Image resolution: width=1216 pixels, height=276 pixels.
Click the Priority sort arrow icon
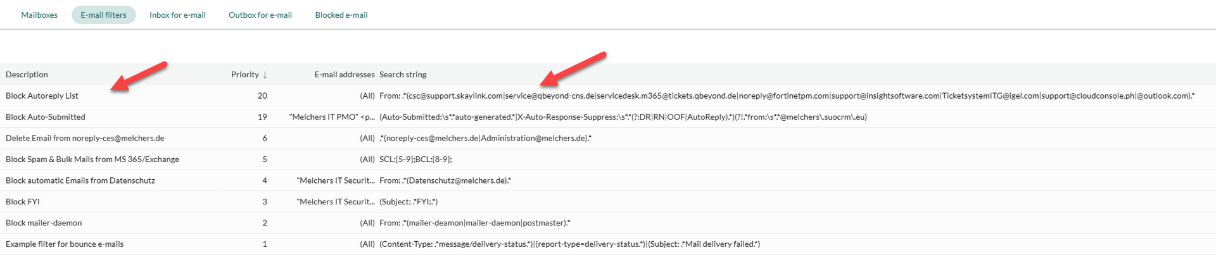click(265, 75)
